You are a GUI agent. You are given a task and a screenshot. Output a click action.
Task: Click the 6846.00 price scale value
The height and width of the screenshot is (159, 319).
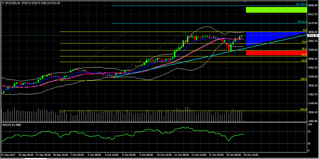click(x=313, y=5)
